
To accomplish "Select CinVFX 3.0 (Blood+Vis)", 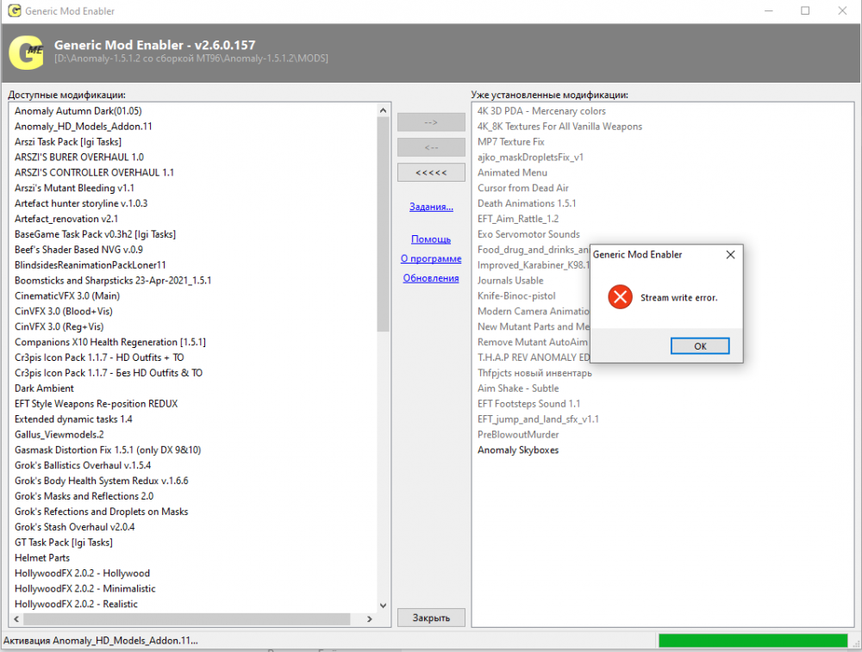I will click(64, 311).
